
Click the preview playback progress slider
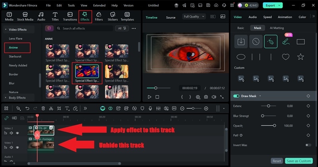tap(158, 88)
